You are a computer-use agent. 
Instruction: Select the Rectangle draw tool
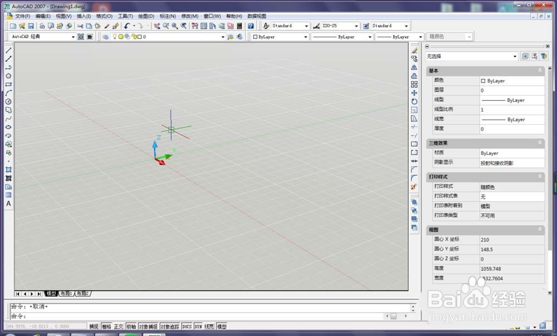(8, 85)
